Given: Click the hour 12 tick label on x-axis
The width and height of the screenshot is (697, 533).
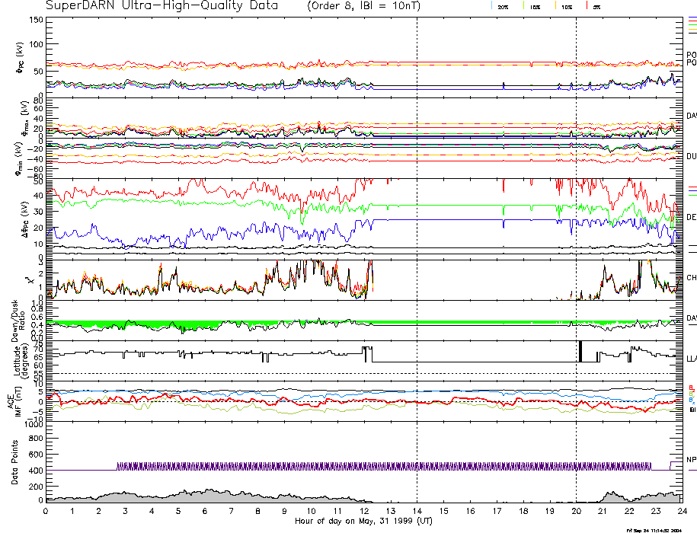Looking at the screenshot, I should [363, 512].
